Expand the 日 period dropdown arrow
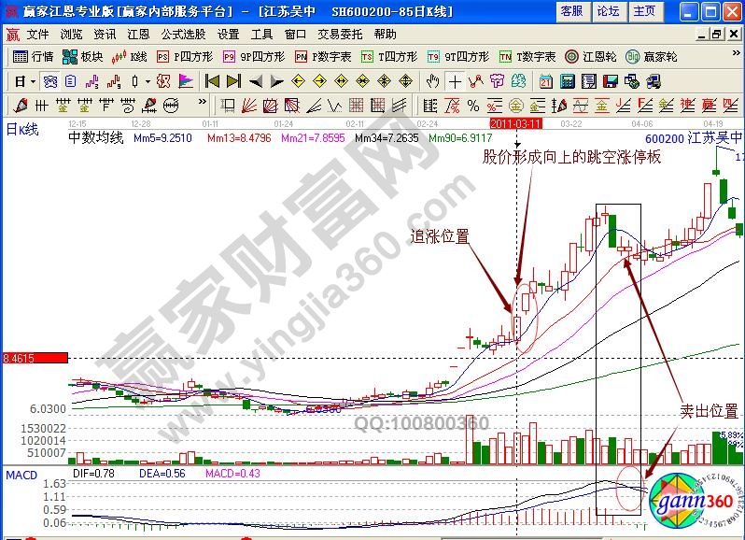 pyautogui.click(x=32, y=80)
